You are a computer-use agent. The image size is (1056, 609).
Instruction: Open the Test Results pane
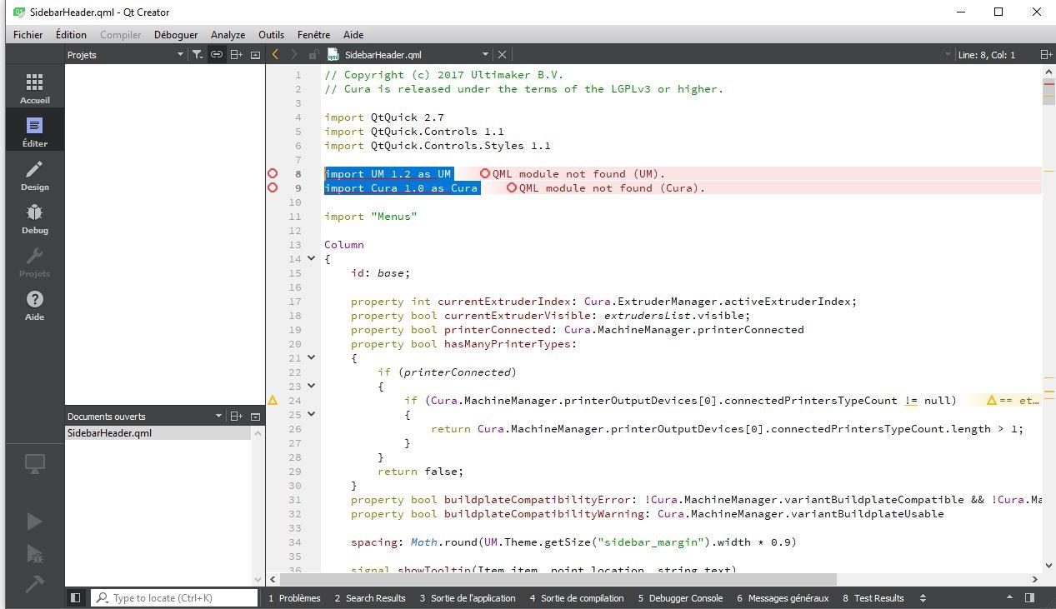pyautogui.click(x=873, y=598)
